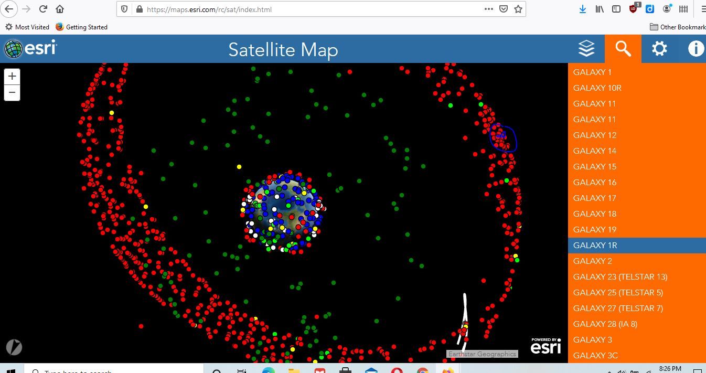
Task: Choose GALAXY 10R from the list
Action: [x=597, y=88]
